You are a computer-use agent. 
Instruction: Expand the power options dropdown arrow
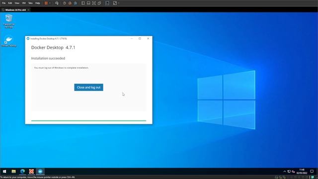(50, 3)
